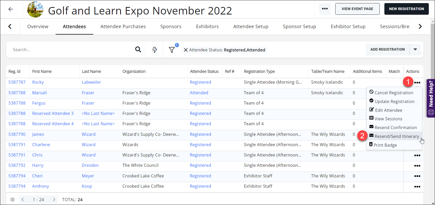Select Resend/Send Itinerary from menu

coord(397,136)
